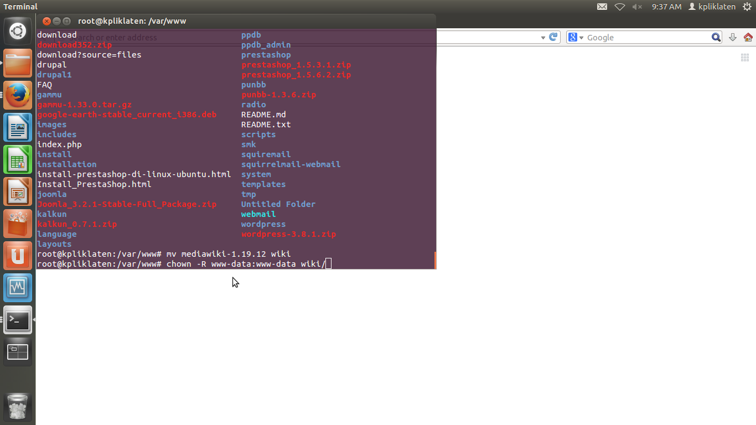Click 'install-prestashop-di-linux-ubuntu.html' entry
The image size is (756, 425).
[x=134, y=174]
